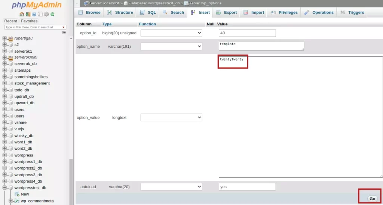Click the Type column header link
This screenshot has width=383, height=205.
[x=107, y=24]
